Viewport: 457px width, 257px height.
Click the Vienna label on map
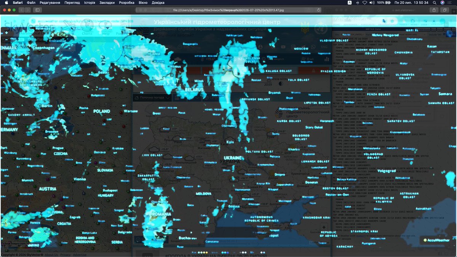80,179
